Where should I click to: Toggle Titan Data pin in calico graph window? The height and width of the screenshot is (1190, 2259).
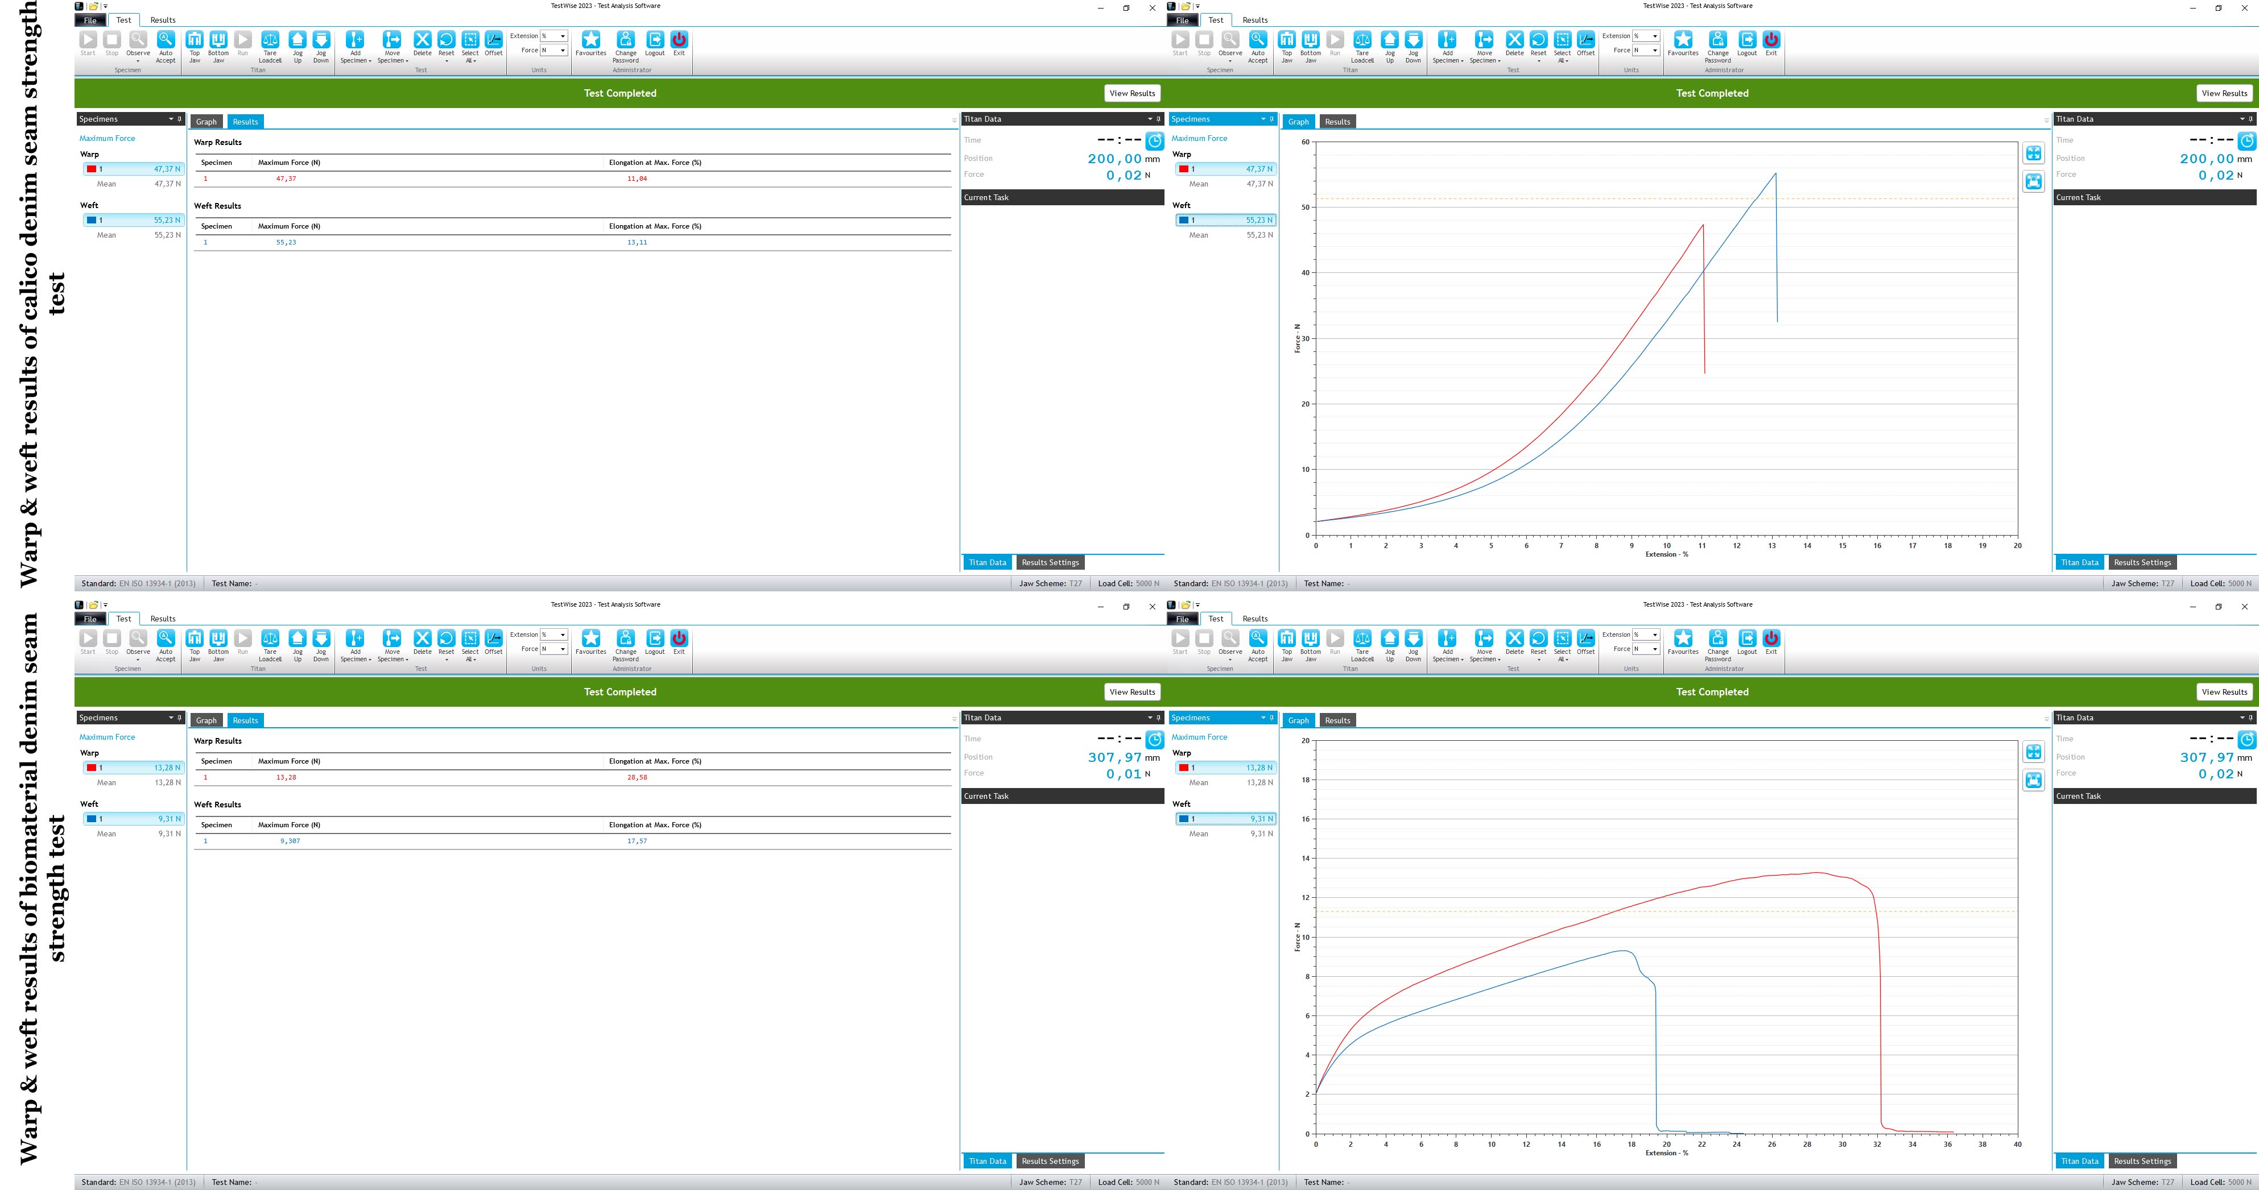pyautogui.click(x=2250, y=118)
